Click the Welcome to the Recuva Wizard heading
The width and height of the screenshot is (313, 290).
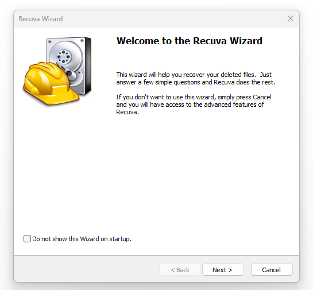tap(190, 41)
